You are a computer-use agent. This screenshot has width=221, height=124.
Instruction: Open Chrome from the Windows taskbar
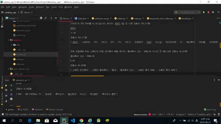click(x=81, y=121)
